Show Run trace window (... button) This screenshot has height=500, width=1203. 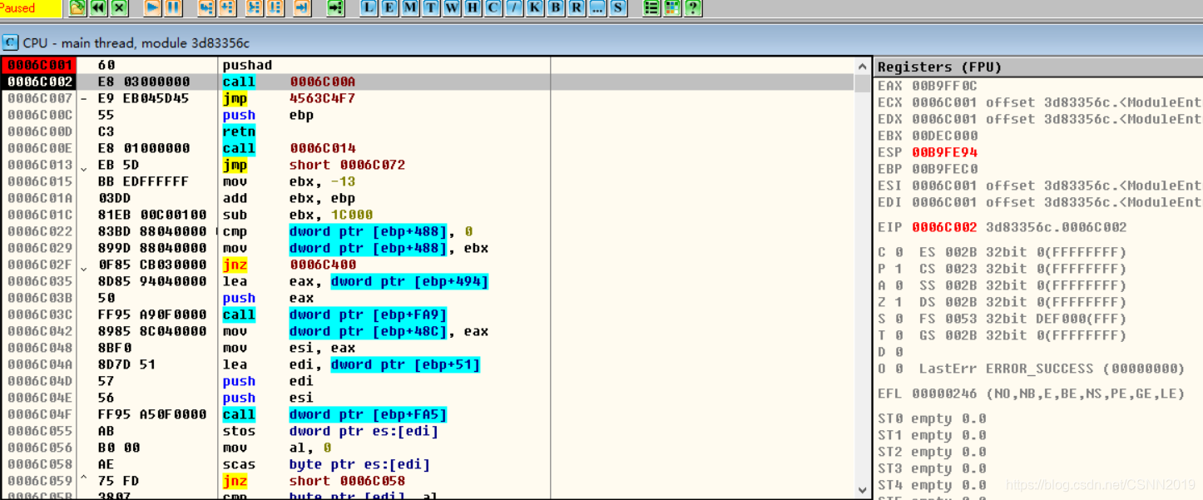pyautogui.click(x=597, y=8)
